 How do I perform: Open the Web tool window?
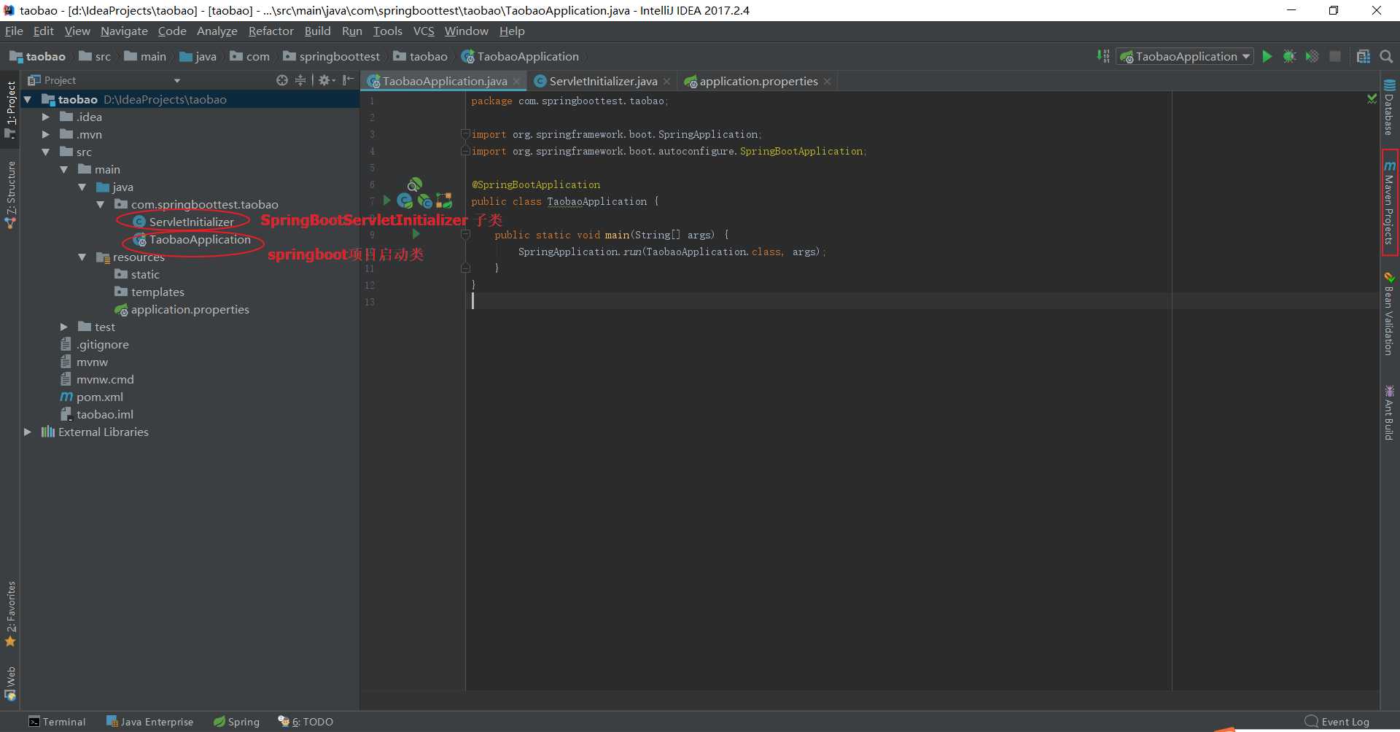[x=10, y=683]
